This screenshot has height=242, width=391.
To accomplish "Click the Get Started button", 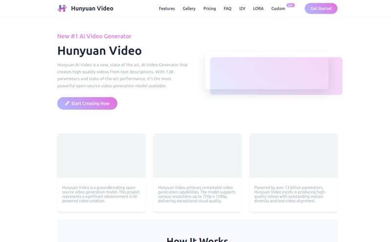I will 321,8.
